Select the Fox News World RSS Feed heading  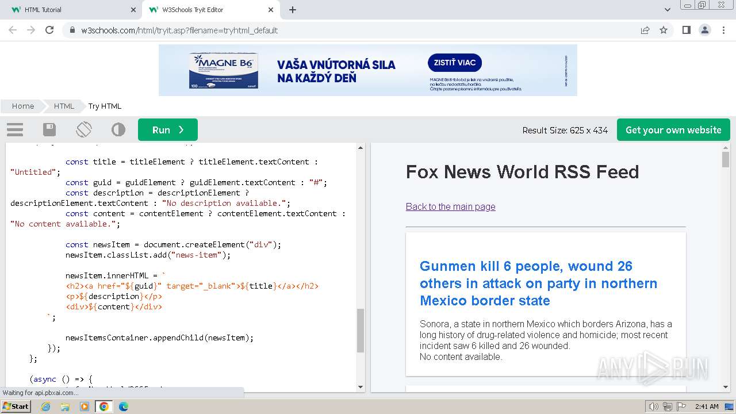click(x=522, y=171)
